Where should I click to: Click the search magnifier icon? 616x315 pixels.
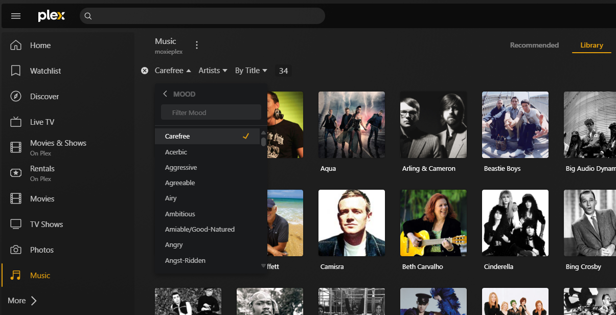click(88, 16)
